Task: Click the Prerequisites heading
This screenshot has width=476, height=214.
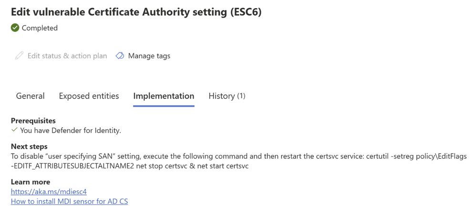Action: coord(33,121)
